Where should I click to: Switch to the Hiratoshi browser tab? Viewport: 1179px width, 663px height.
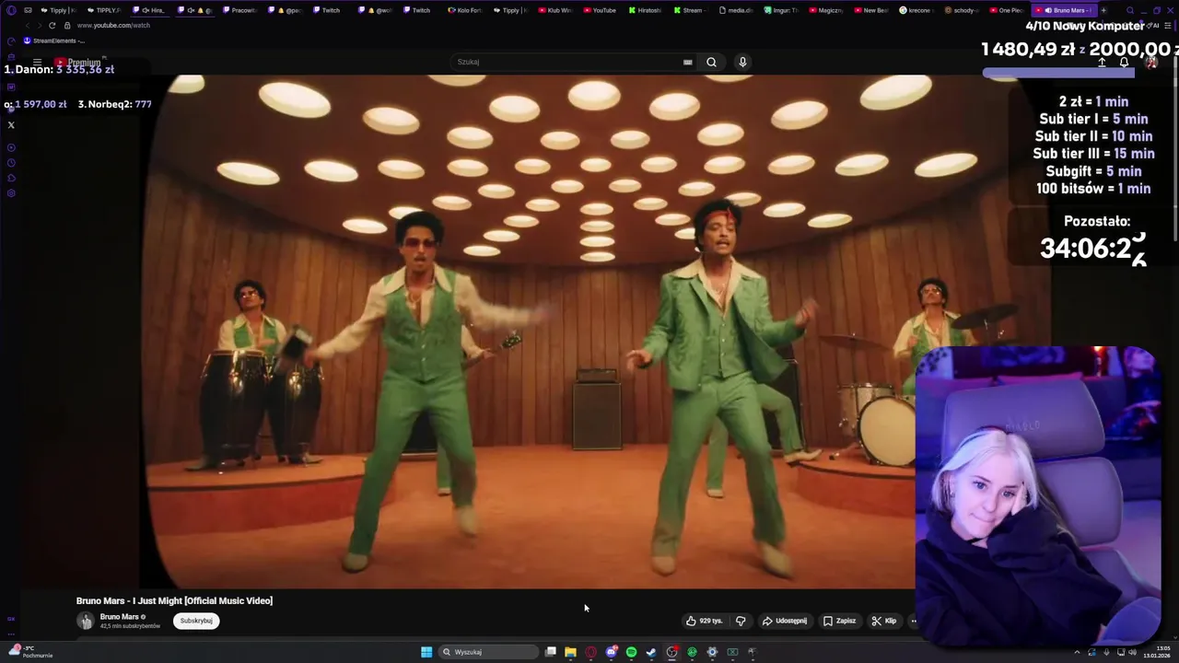click(x=645, y=10)
